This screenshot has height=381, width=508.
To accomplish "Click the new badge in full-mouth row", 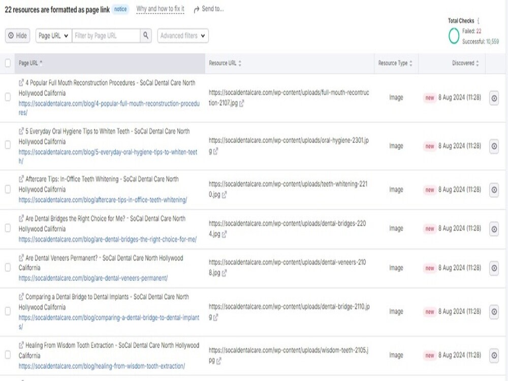I will [430, 98].
